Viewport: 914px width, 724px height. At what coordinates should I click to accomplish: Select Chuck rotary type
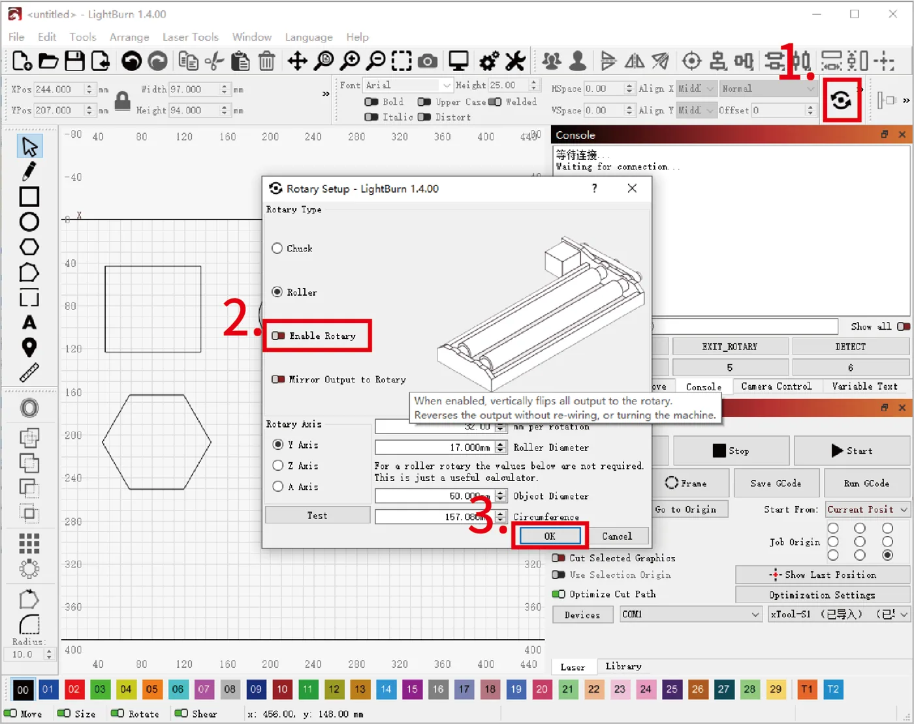click(277, 248)
